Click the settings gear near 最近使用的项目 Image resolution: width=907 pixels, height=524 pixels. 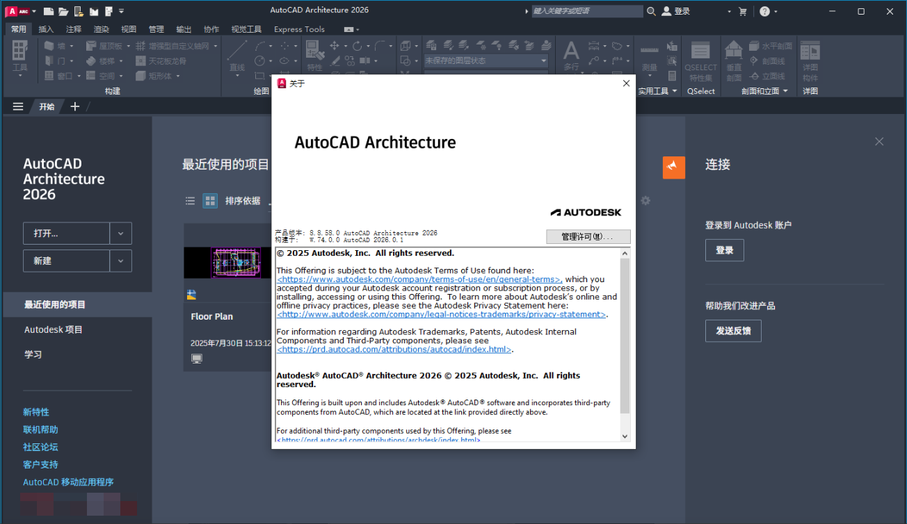(645, 200)
